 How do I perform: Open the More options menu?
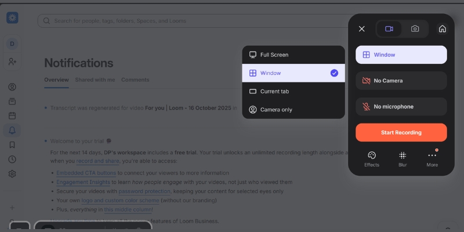pos(432,158)
